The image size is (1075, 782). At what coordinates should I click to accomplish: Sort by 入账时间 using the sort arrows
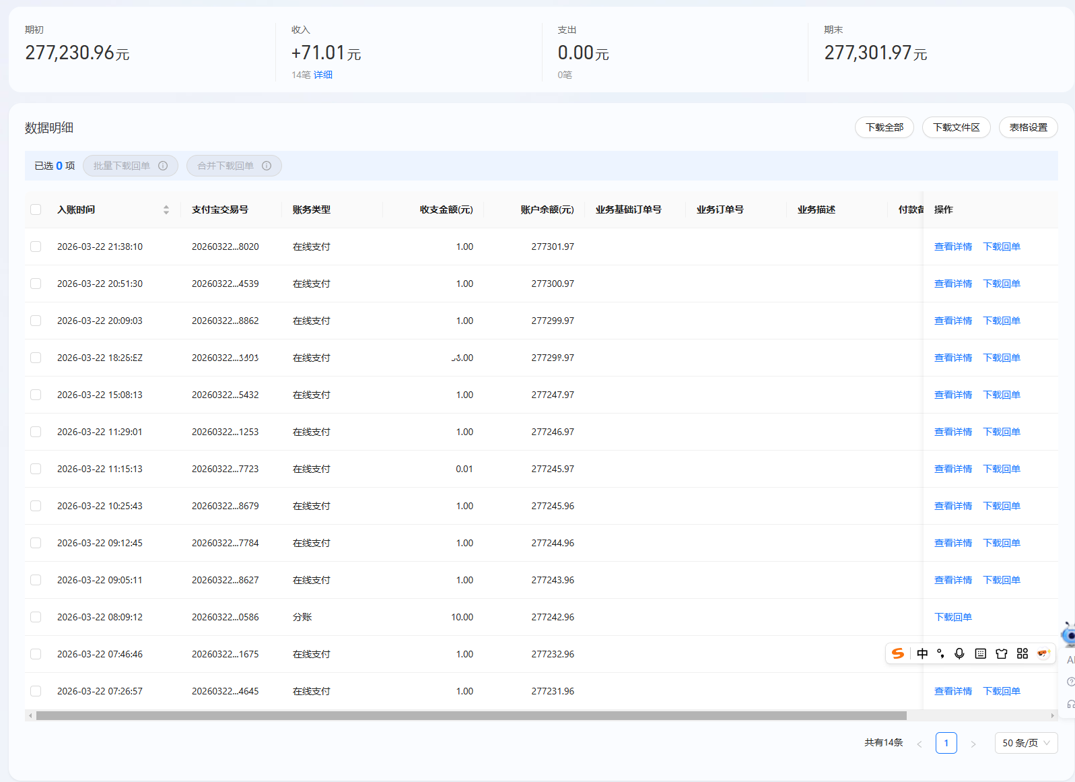coord(166,209)
